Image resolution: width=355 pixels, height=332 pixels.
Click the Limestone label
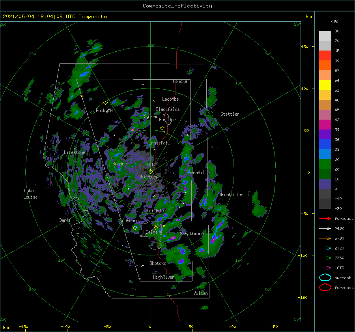point(75,152)
